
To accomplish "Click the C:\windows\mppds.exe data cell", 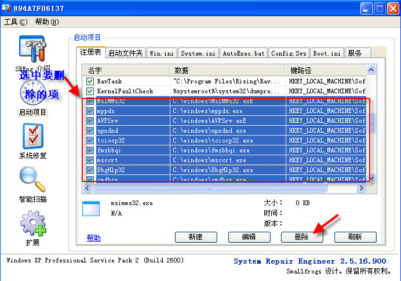I will tap(228, 111).
